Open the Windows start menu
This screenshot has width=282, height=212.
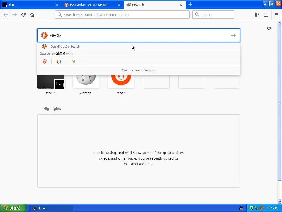coord(13,208)
